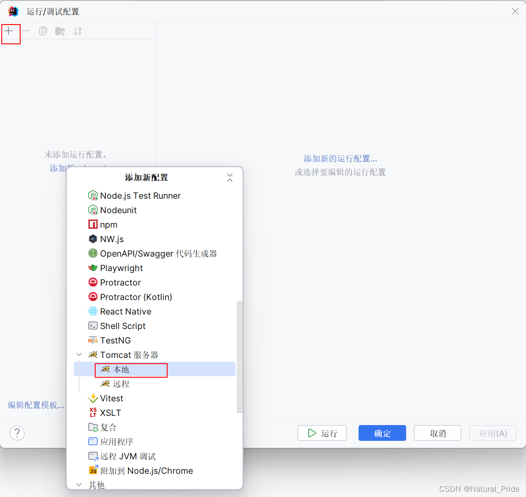Select 远程 under Tomcat 服务器
The image size is (526, 497).
pyautogui.click(x=155, y=384)
